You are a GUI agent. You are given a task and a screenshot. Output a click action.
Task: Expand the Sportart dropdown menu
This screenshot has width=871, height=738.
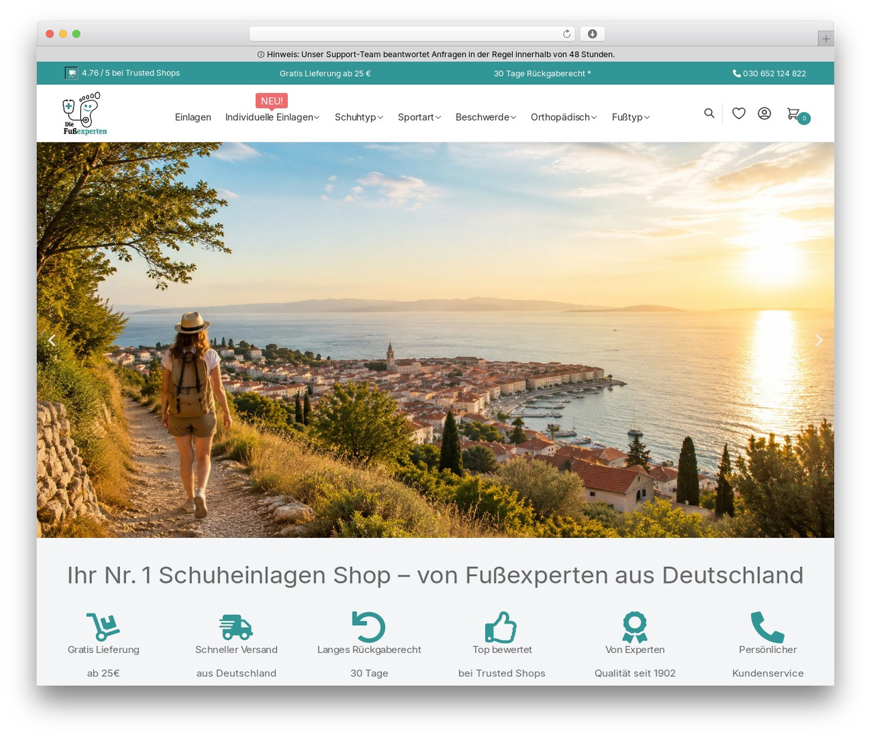click(x=419, y=117)
